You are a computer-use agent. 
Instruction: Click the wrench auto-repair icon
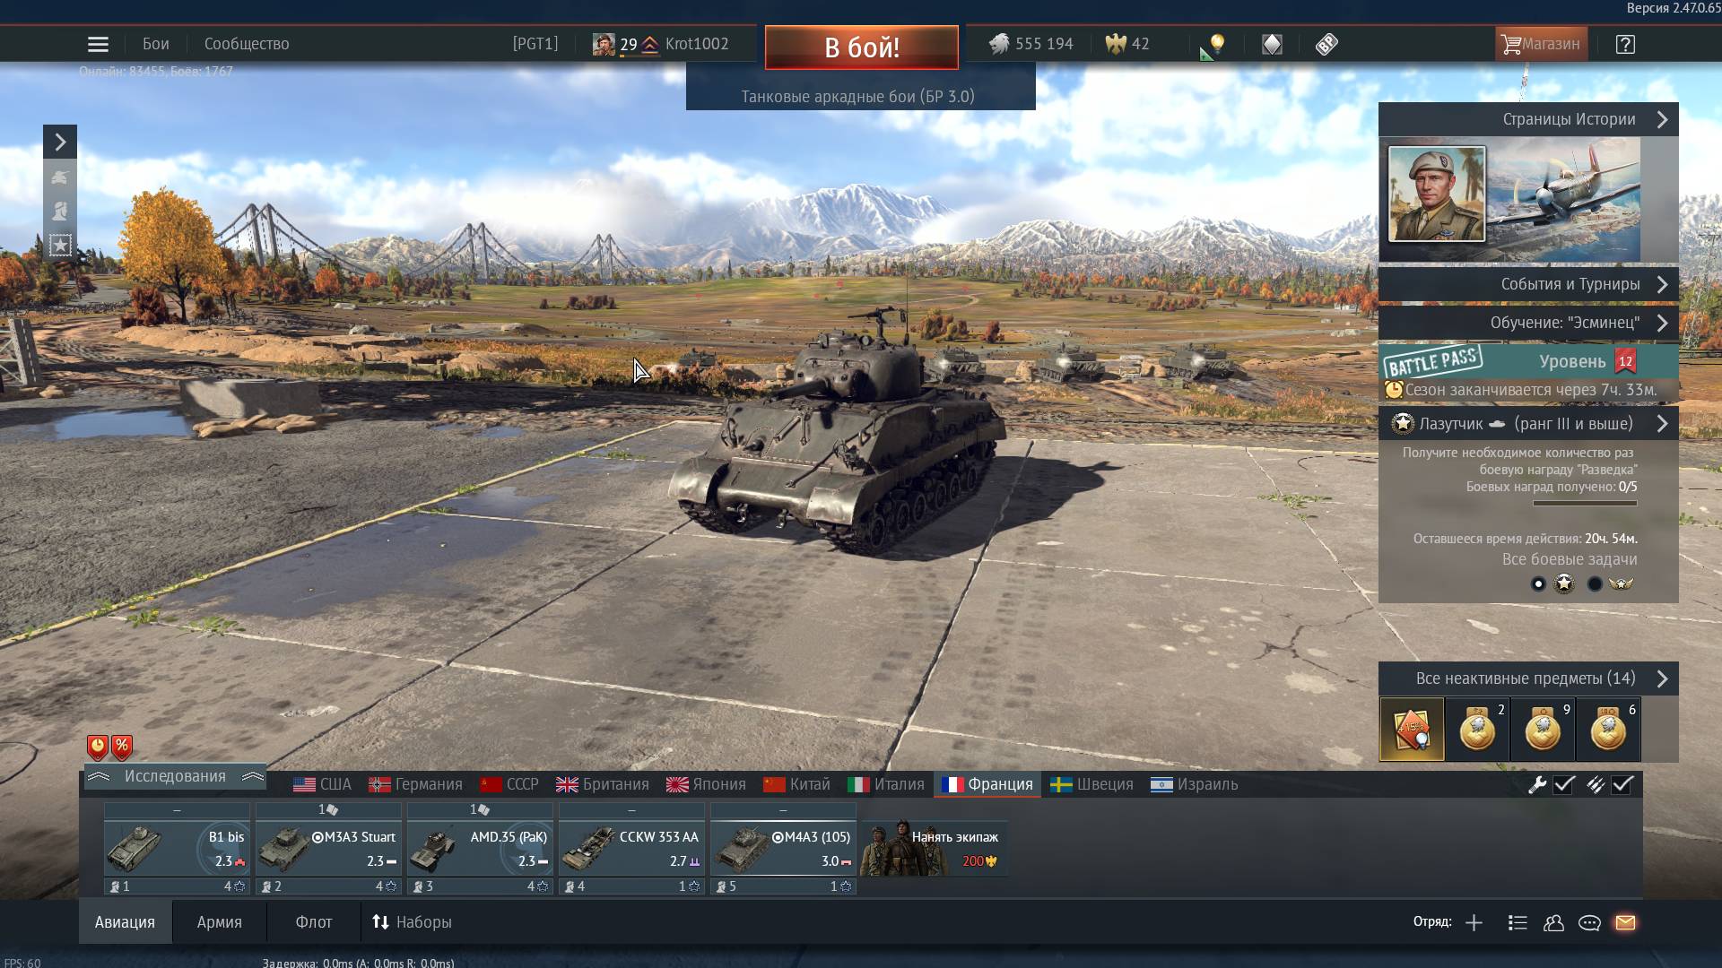[1537, 784]
